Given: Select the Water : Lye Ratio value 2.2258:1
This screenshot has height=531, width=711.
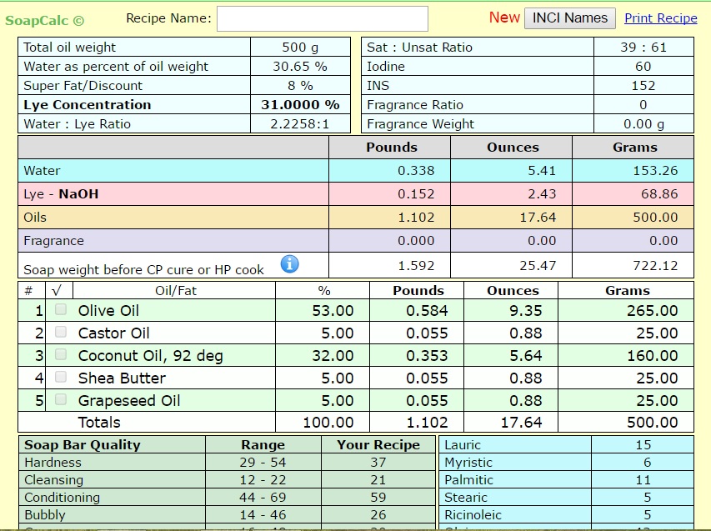Looking at the screenshot, I should (x=300, y=124).
